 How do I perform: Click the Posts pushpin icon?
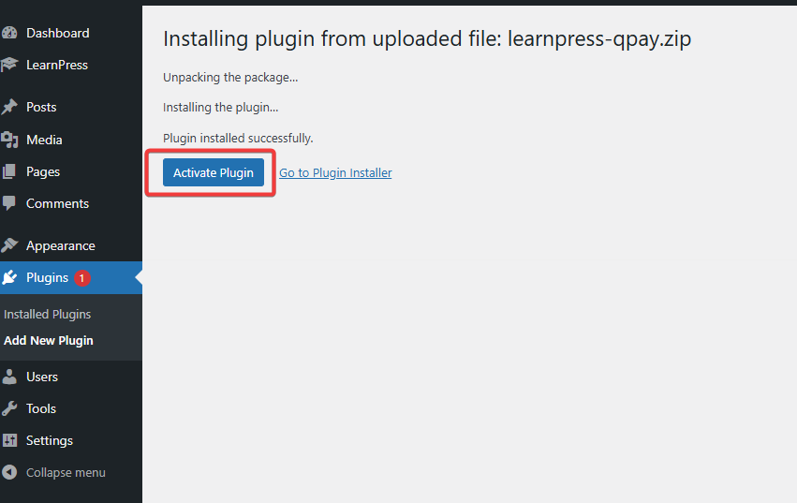(9, 107)
